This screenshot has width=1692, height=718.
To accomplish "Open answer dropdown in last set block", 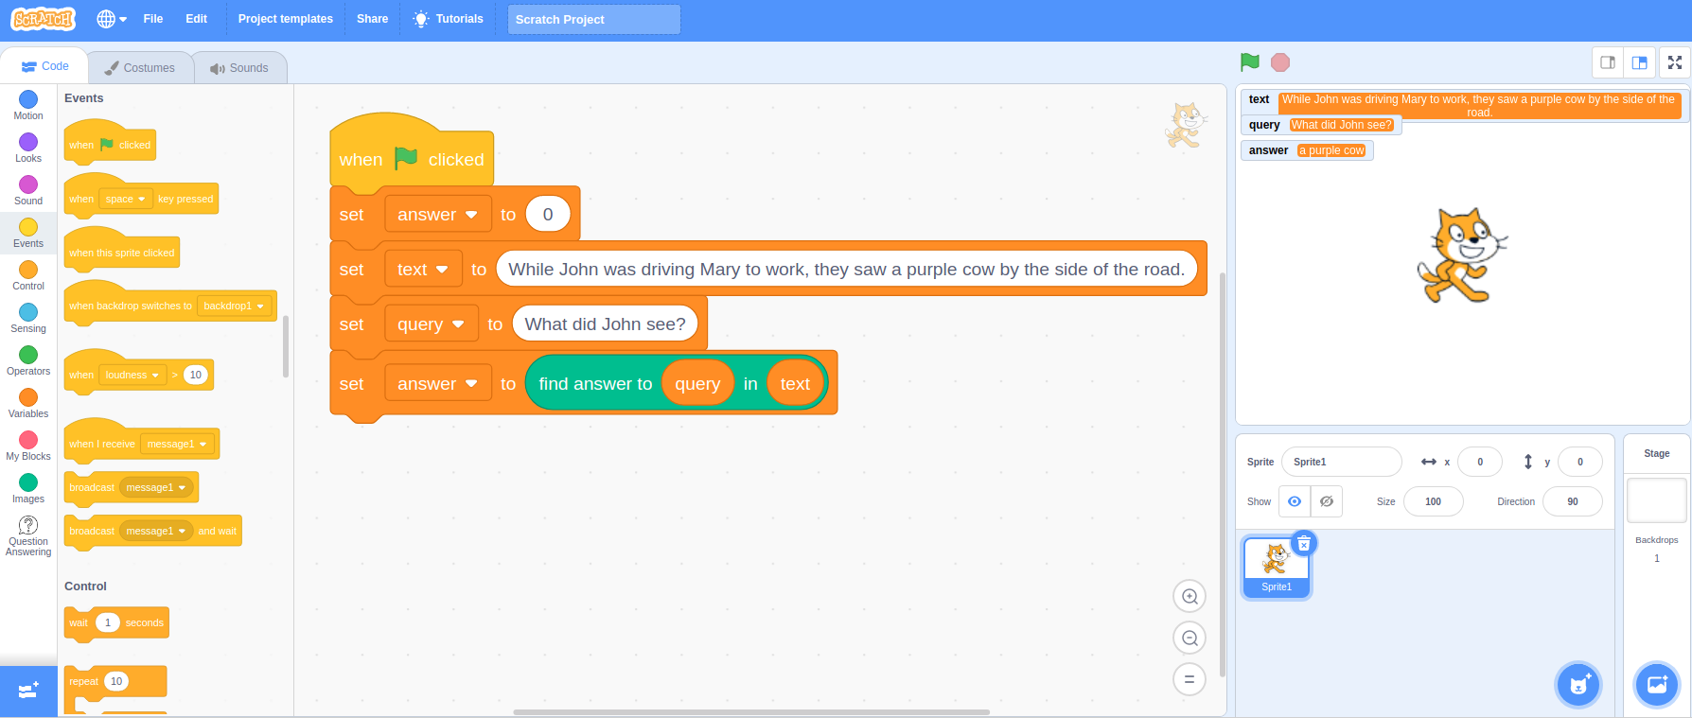I will (x=437, y=384).
